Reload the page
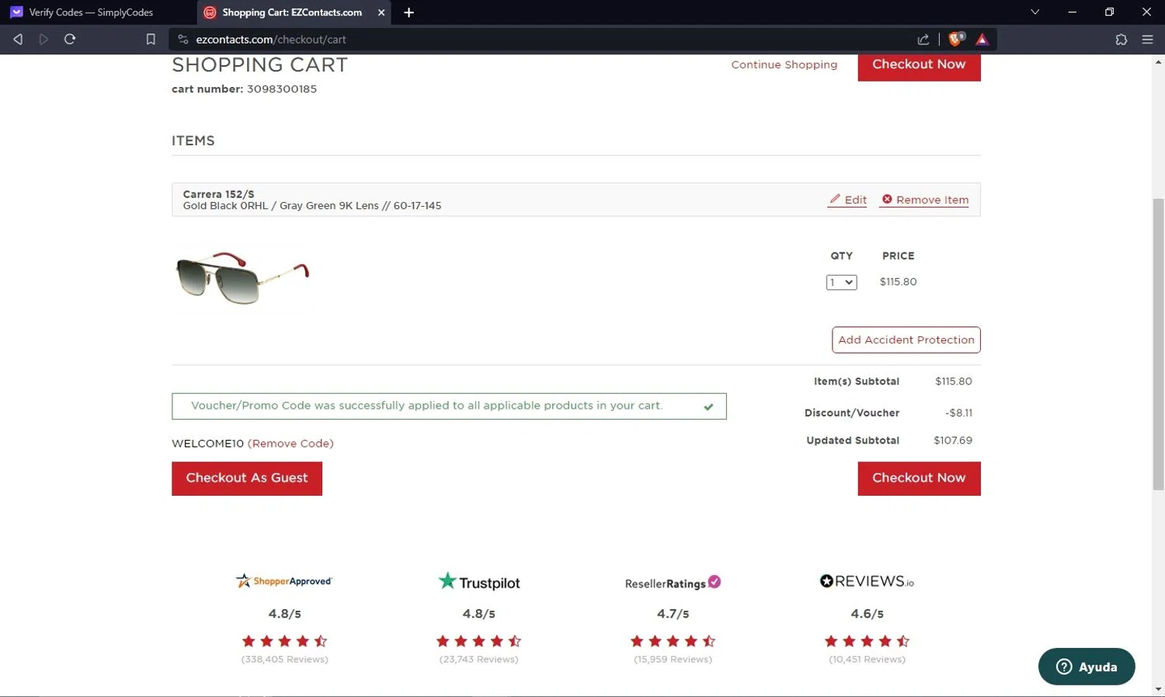This screenshot has height=697, width=1165. 70,39
